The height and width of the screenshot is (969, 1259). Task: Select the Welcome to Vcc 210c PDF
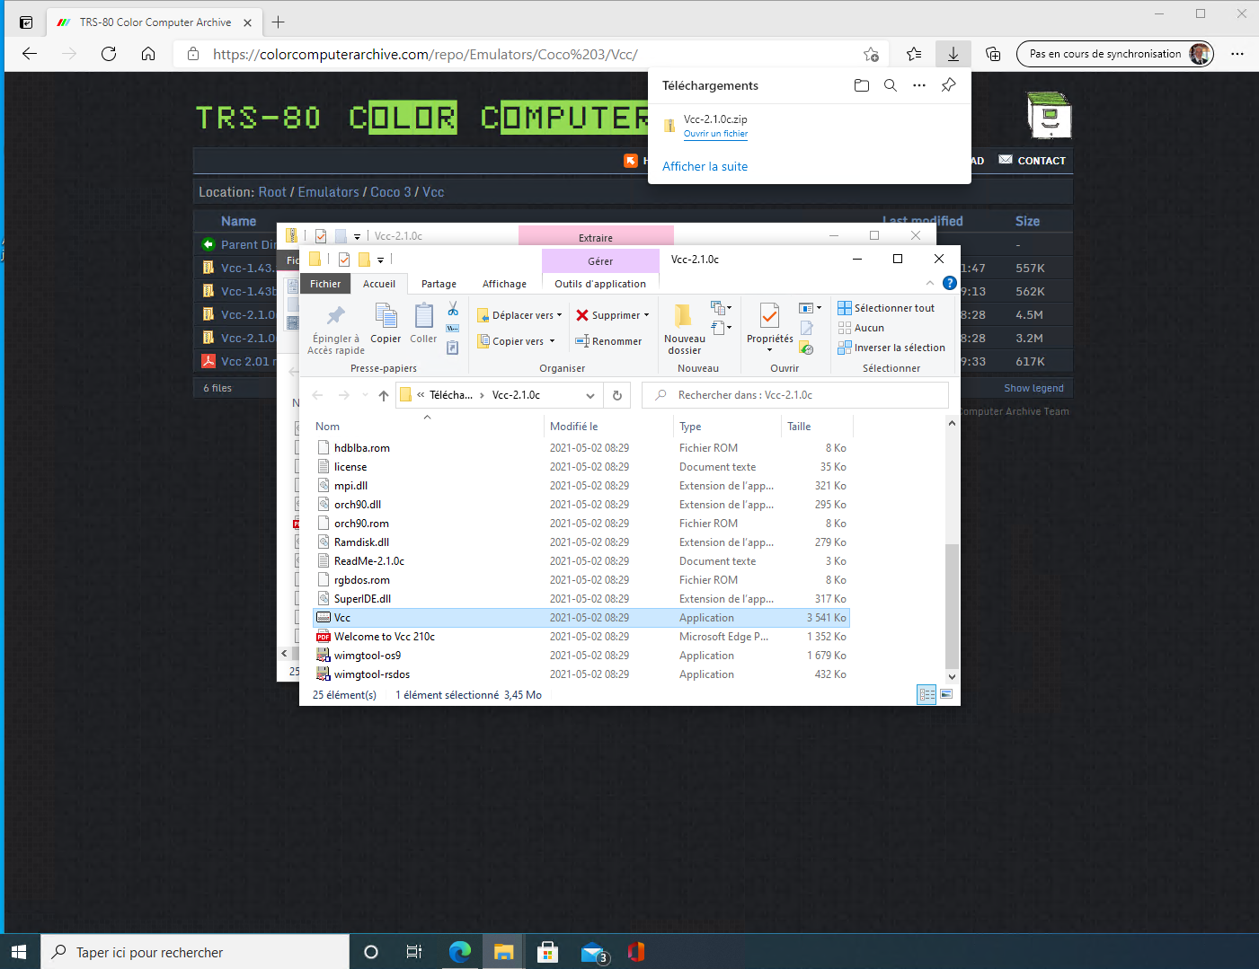coord(581,637)
